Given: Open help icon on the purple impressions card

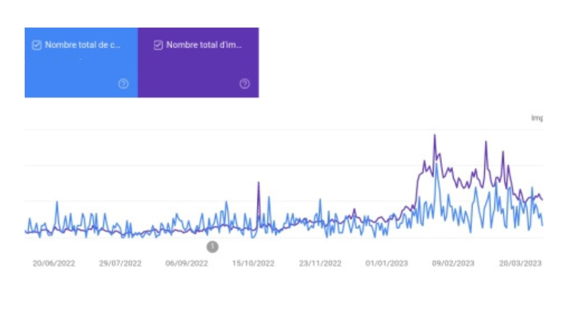Looking at the screenshot, I should 245,84.
